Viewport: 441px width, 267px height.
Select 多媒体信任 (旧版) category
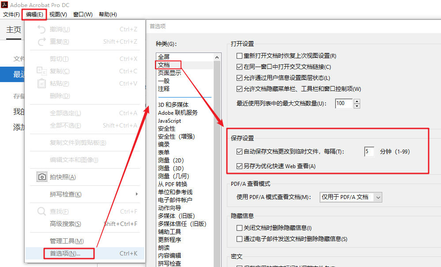[182, 224]
